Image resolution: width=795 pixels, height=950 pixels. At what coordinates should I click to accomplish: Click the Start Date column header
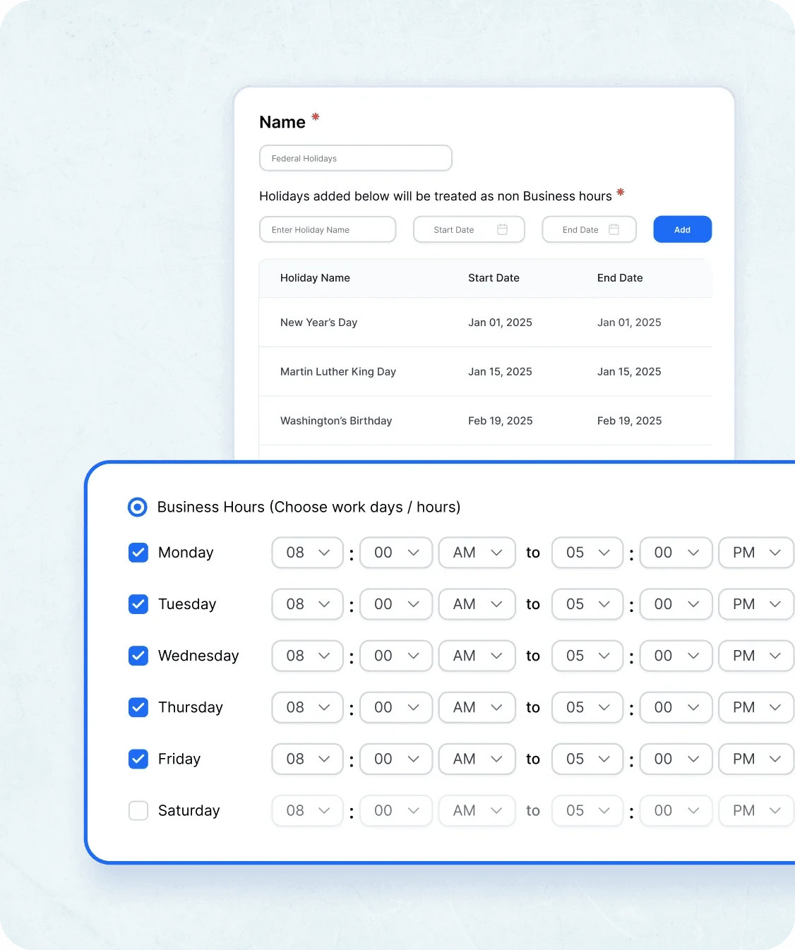coord(494,278)
